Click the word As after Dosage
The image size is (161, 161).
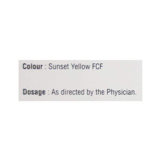point(55,92)
